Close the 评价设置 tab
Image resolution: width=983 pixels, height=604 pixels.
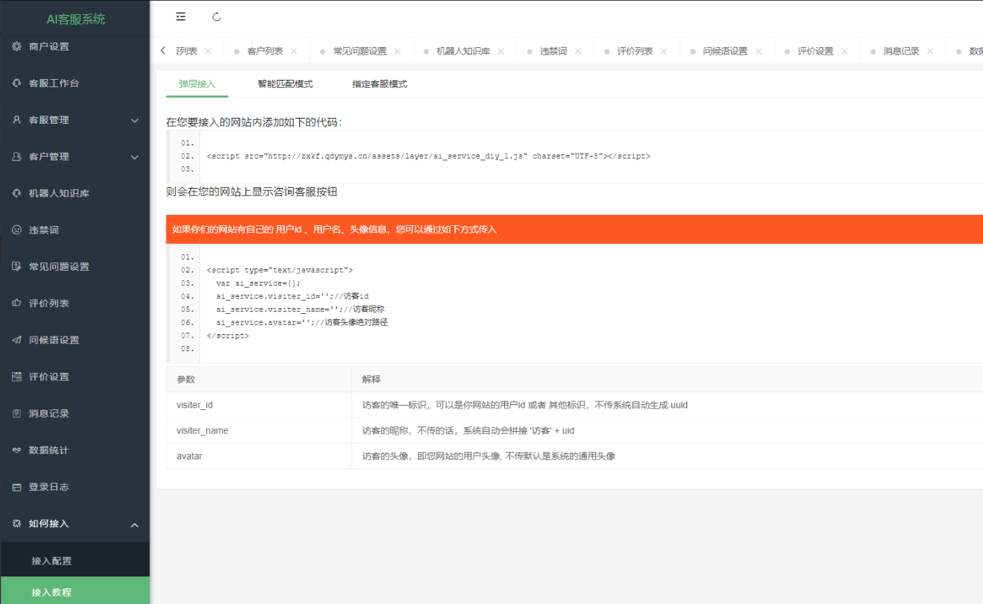pos(844,51)
